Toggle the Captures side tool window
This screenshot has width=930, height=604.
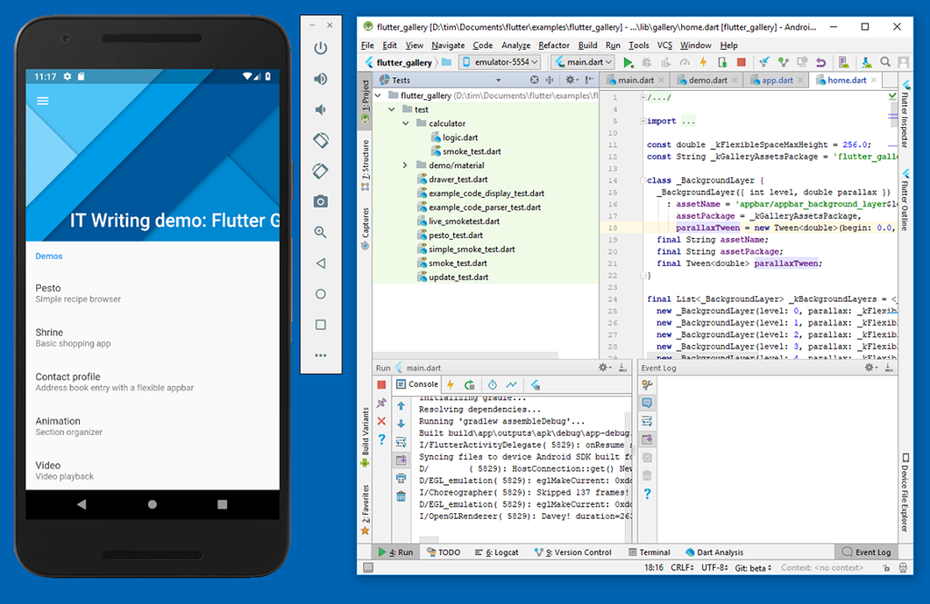click(365, 228)
